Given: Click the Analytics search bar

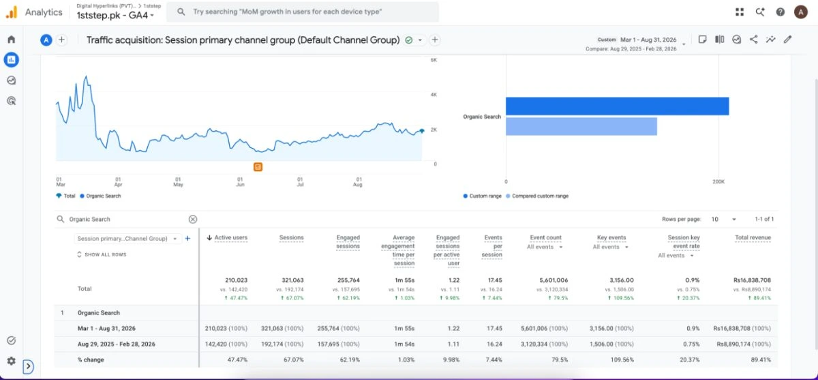Looking at the screenshot, I should tap(303, 12).
